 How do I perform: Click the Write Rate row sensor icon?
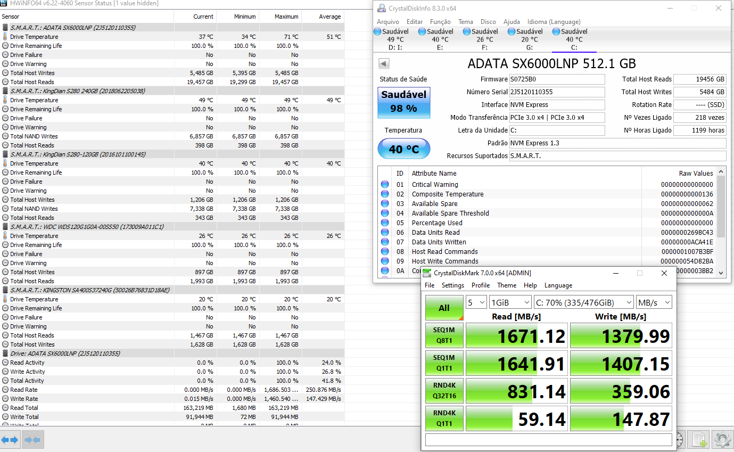[5, 399]
